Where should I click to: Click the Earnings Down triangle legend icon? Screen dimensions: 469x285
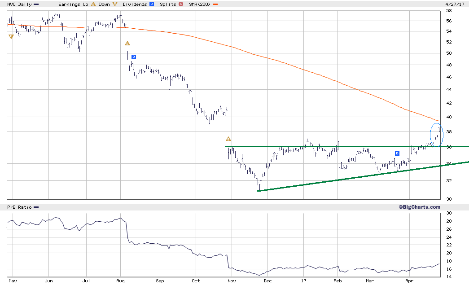point(115,4)
